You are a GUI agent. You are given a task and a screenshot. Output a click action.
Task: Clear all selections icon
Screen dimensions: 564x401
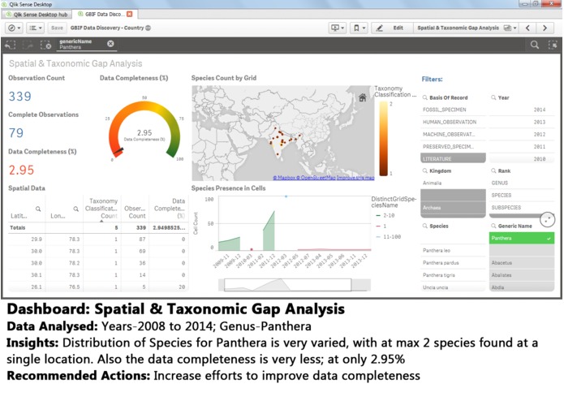coord(45,45)
